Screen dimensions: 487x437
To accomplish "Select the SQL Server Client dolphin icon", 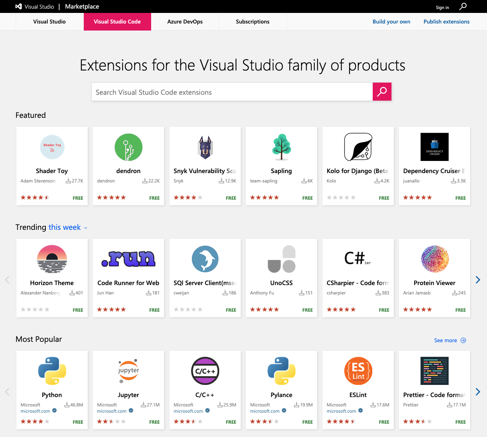I will 205,259.
